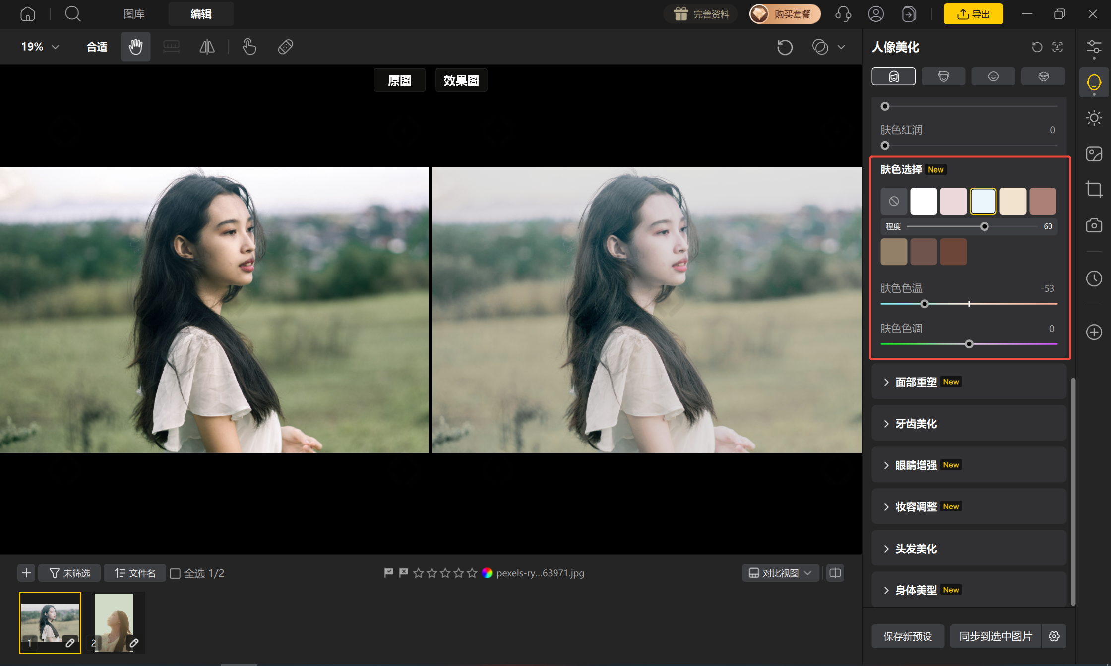
Task: Select the bandage healing tool
Action: click(x=286, y=47)
